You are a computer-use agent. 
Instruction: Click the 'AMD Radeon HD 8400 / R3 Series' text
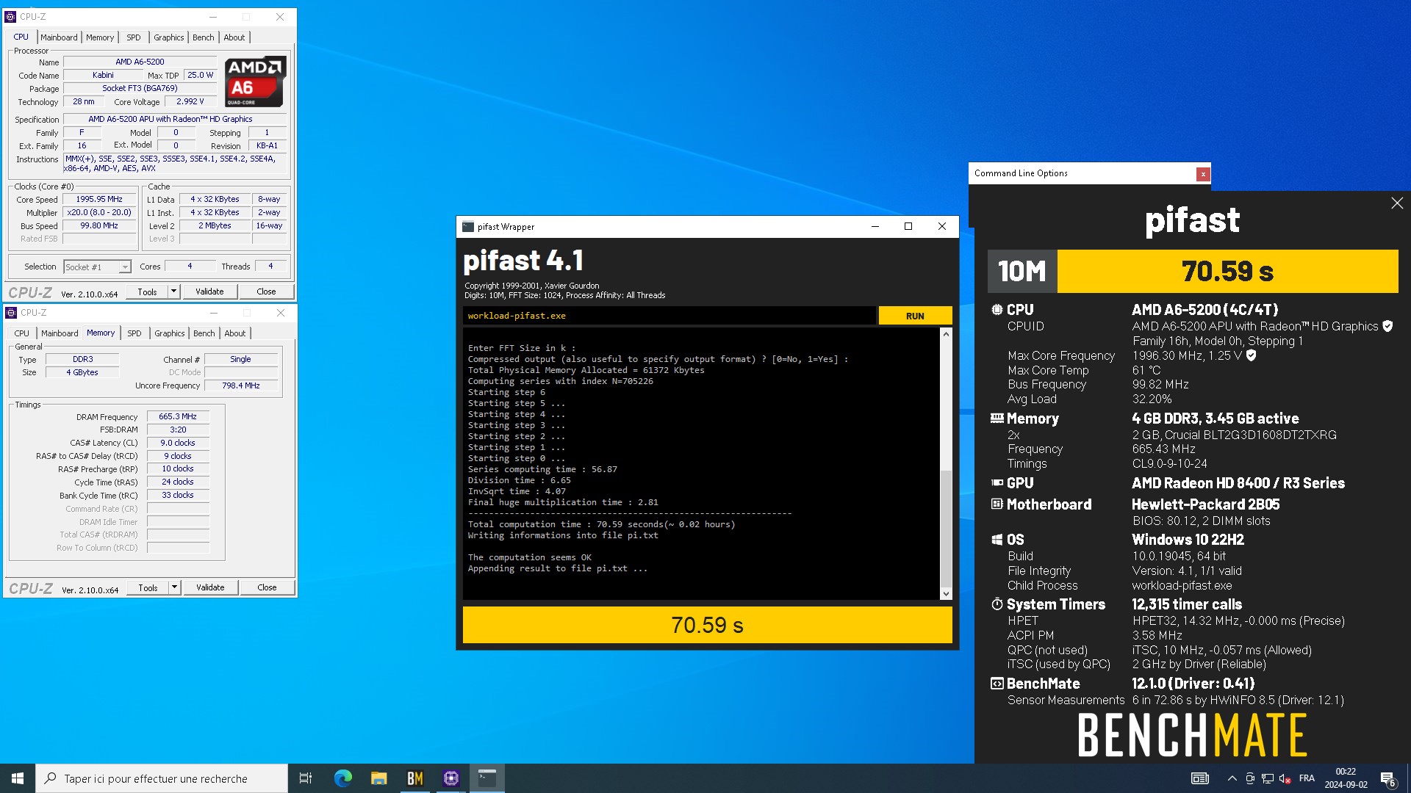1238,483
